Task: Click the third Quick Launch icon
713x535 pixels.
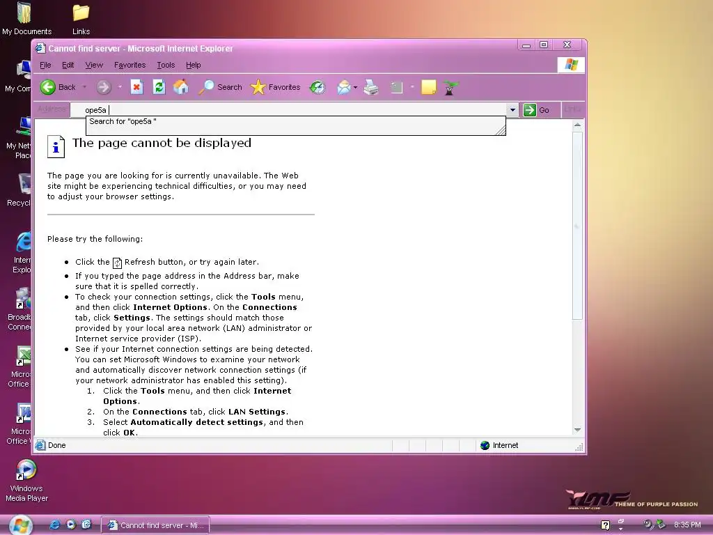Action: pos(86,525)
